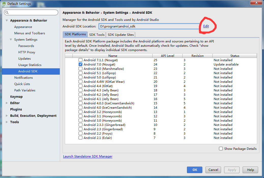The image size is (264, 178).
Task: Click the Edit link for SDK location
Action: tap(206, 26)
